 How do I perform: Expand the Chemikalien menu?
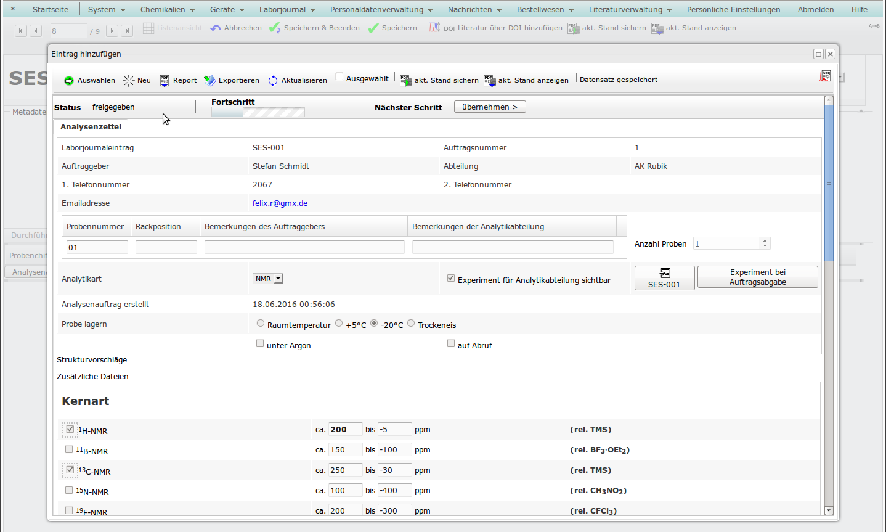[167, 9]
